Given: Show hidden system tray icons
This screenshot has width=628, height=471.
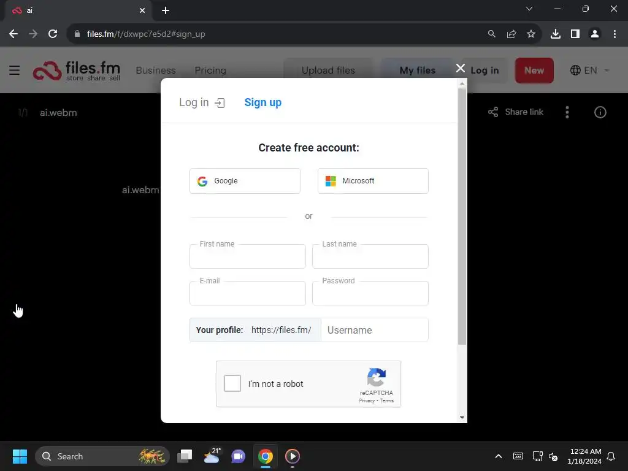Looking at the screenshot, I should (x=499, y=456).
